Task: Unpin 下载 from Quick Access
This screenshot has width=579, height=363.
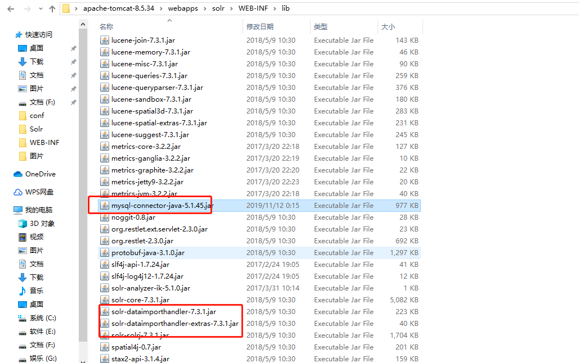Action: click(73, 61)
